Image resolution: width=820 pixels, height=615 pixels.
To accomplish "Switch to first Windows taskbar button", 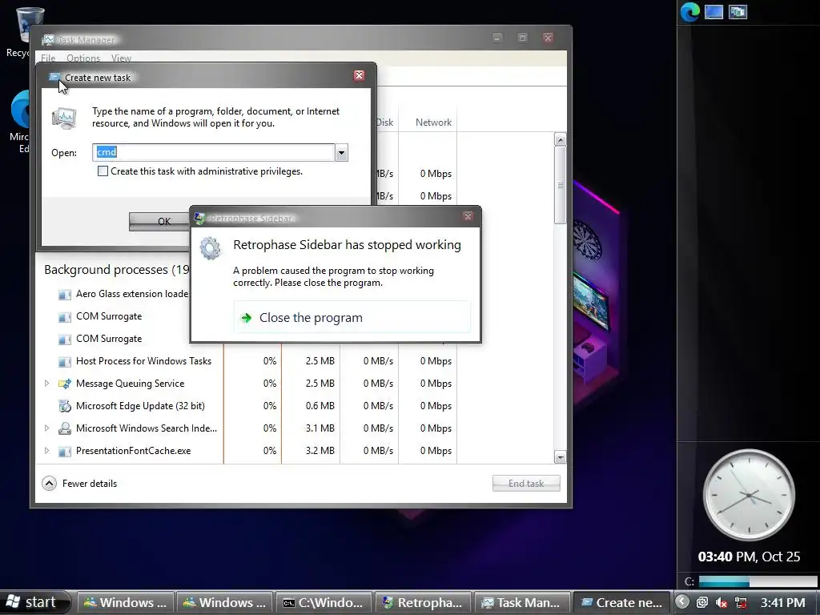I will tap(125, 602).
